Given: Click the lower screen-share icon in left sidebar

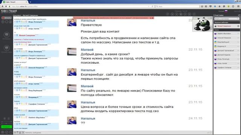Looking at the screenshot, I should coord(6,48).
